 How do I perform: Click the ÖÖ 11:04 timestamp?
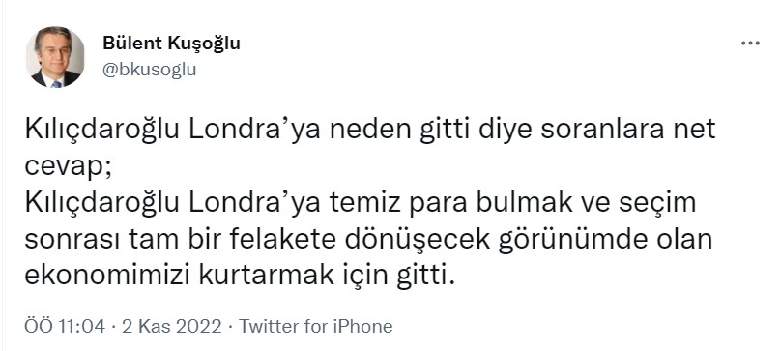65,327
